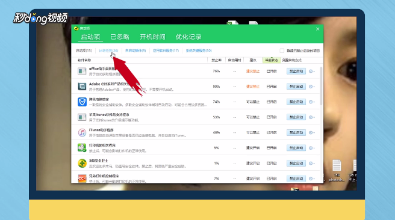Click 禁止启动 for 苹果itunes业务模块
The height and width of the screenshot is (220, 395).
click(x=296, y=117)
